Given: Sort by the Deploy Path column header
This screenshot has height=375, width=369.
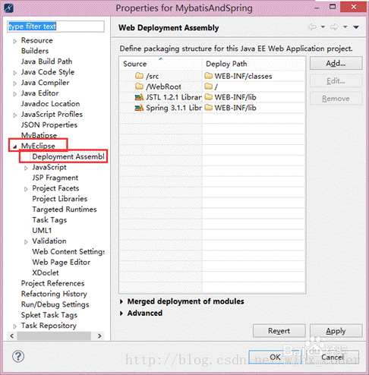Looking at the screenshot, I should click(x=254, y=64).
